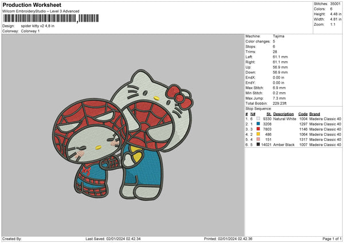Click the Natural White color swatch
Screen dimensions: 344x243
[x=258, y=119]
